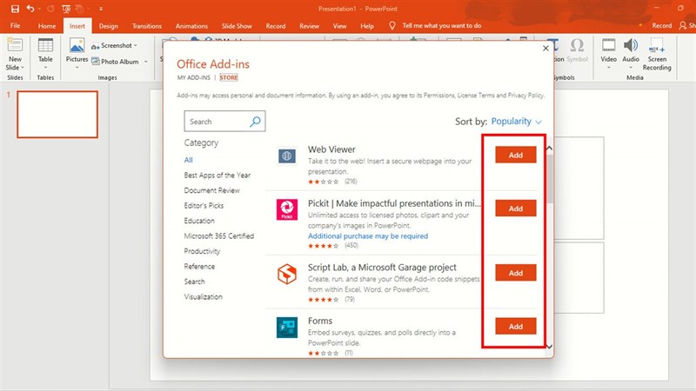Open the Forms add-in title
The height and width of the screenshot is (391, 696).
(x=320, y=321)
